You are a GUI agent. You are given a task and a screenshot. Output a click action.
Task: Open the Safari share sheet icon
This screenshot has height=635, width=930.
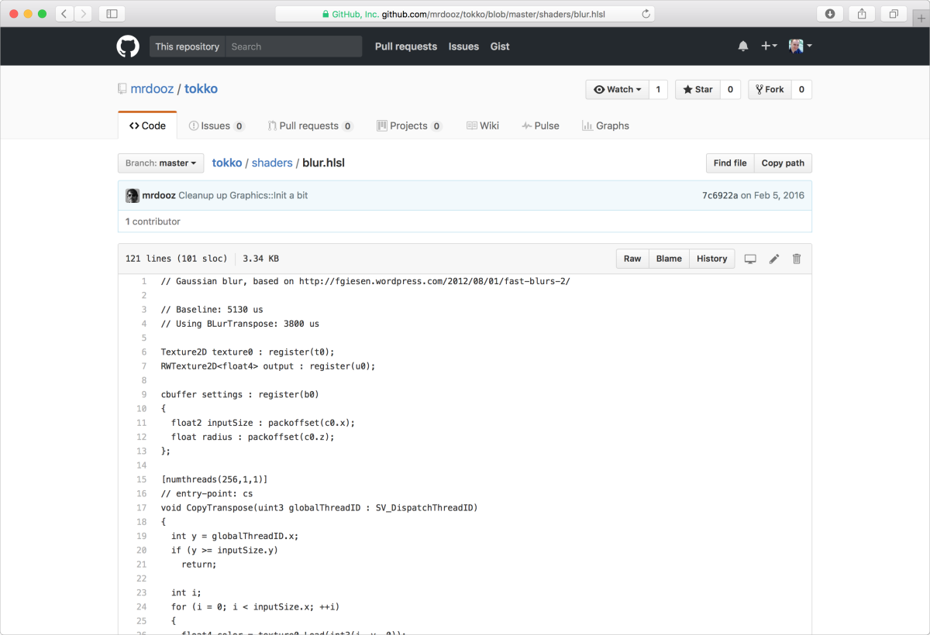coord(861,13)
